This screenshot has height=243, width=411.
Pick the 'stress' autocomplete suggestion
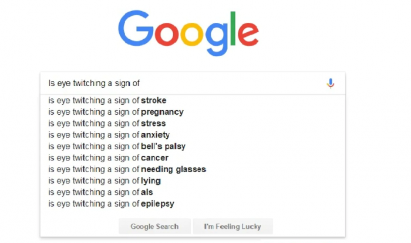click(107, 124)
